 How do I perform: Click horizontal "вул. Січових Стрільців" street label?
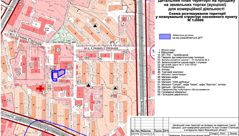coord(101,48)
